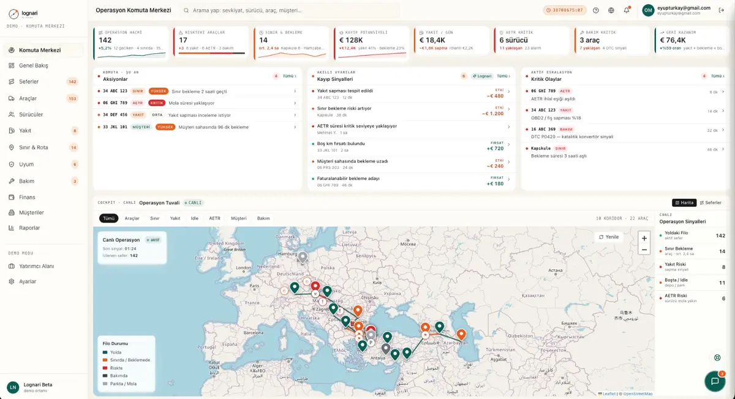Screen dimensions: 735x399
Task: Click the OM user avatar
Action: [x=648, y=10]
